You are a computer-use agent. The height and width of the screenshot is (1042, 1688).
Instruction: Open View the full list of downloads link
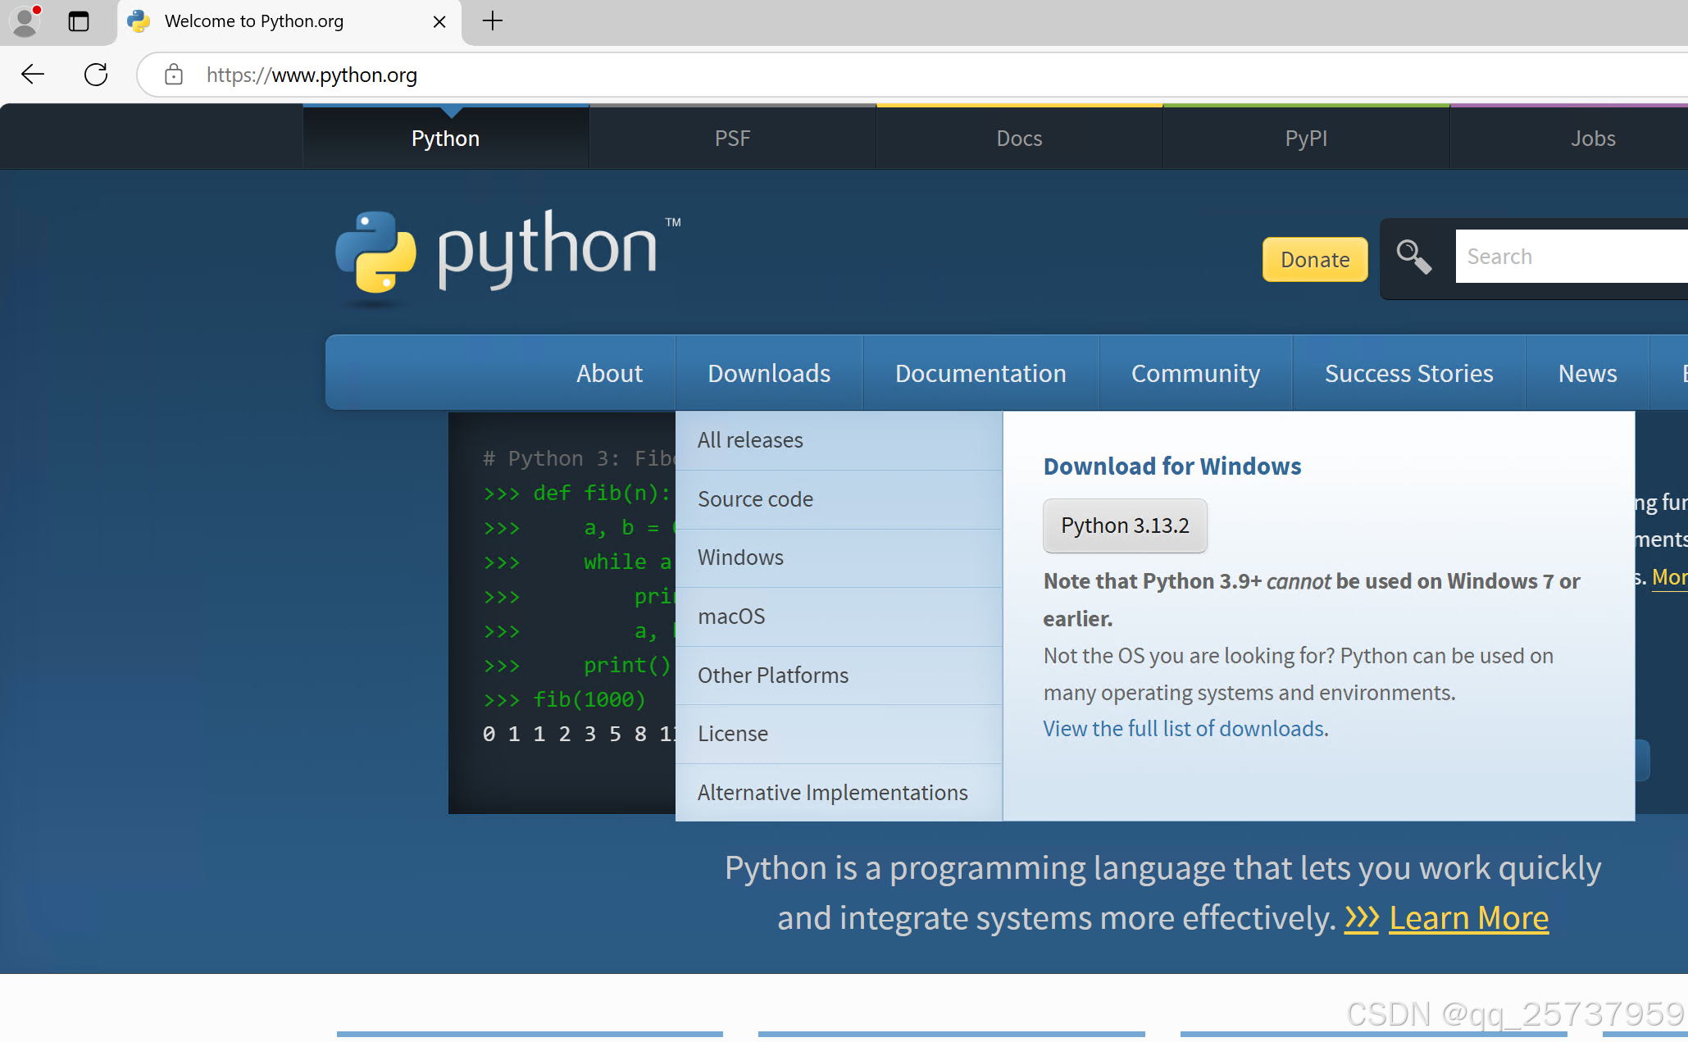(1183, 729)
